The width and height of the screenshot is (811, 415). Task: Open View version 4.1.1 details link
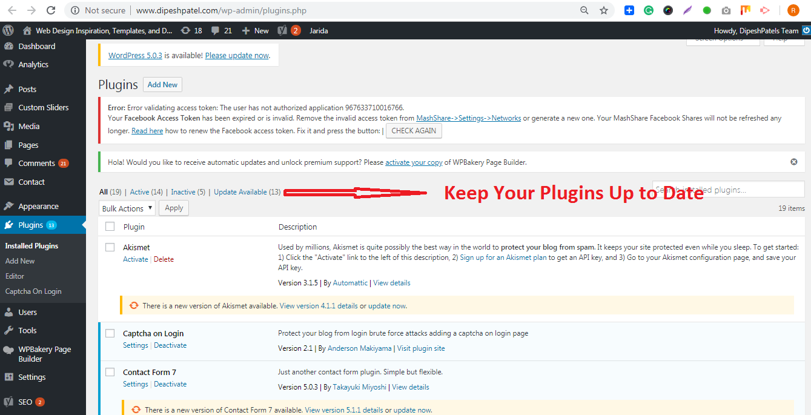pyautogui.click(x=319, y=306)
